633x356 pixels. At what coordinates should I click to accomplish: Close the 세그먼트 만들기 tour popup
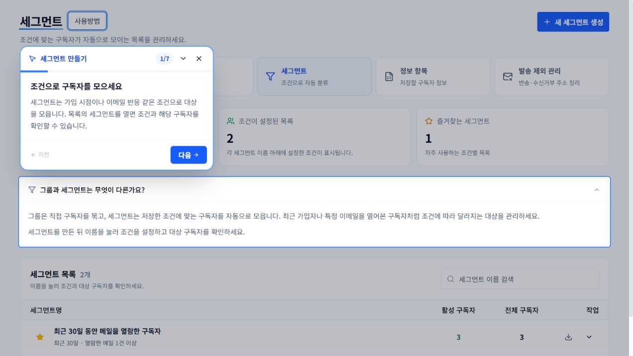tap(199, 59)
